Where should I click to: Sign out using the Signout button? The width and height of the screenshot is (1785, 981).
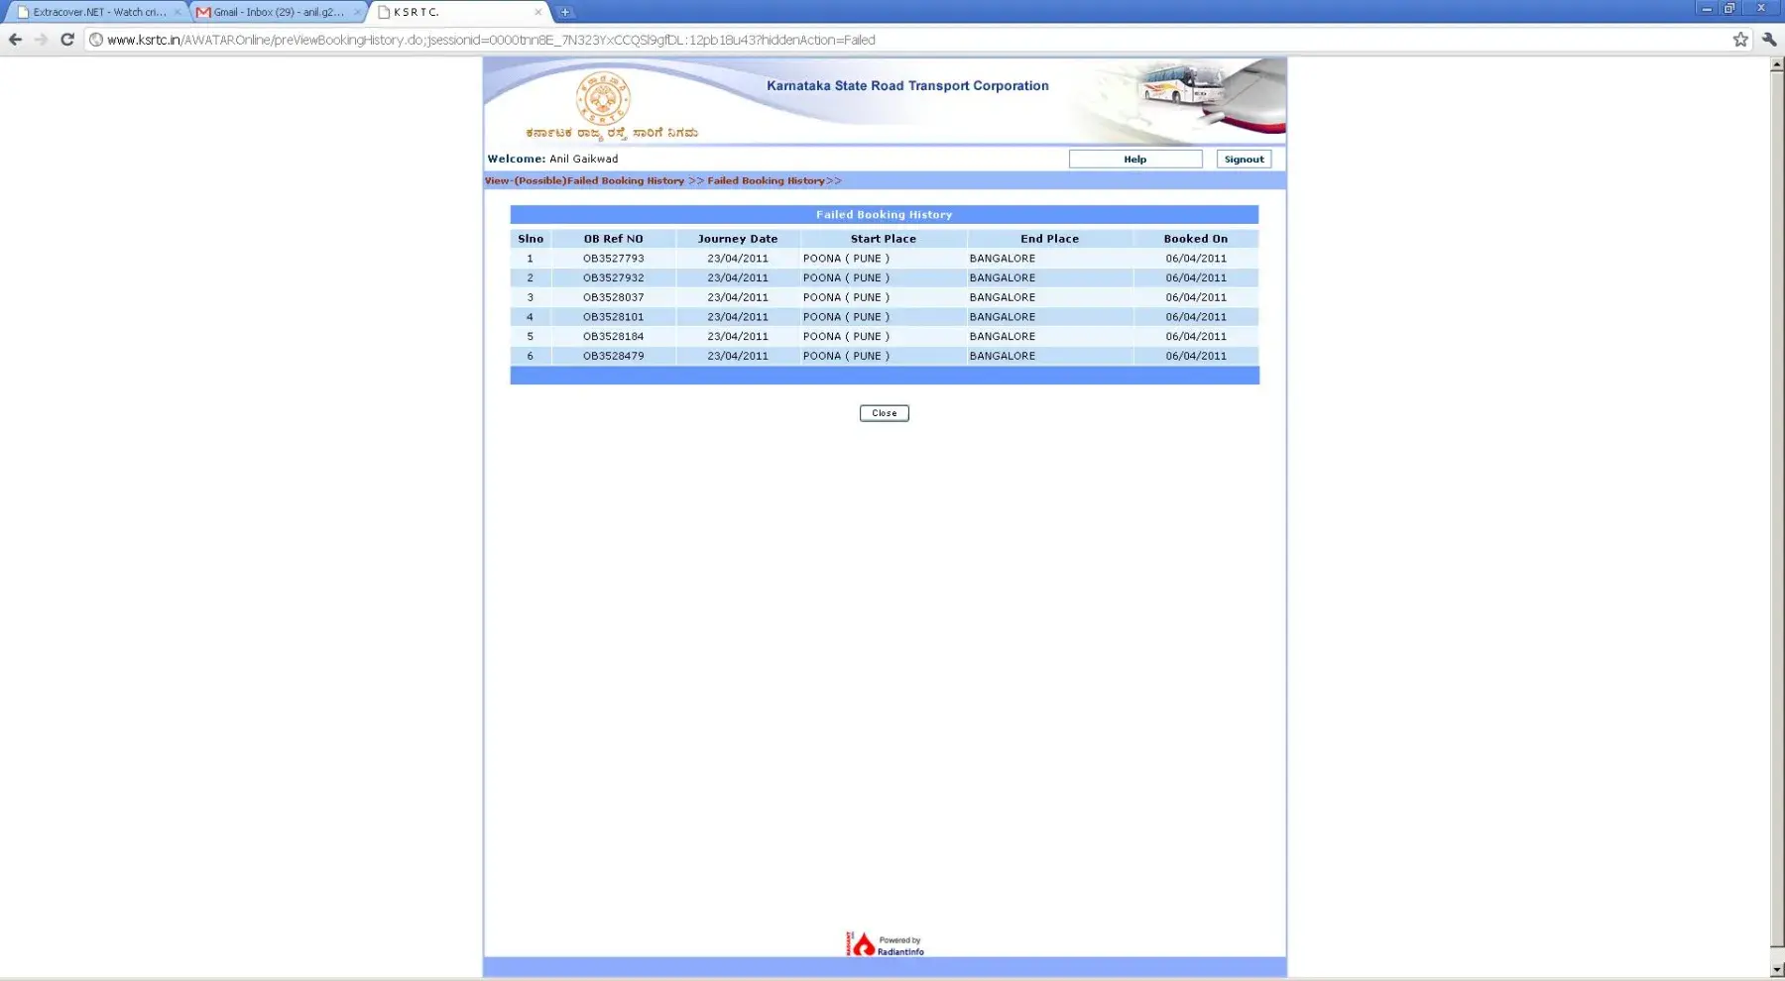(1243, 159)
